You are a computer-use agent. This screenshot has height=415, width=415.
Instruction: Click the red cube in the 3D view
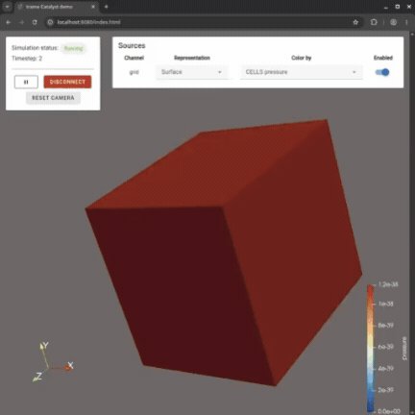click(x=223, y=252)
